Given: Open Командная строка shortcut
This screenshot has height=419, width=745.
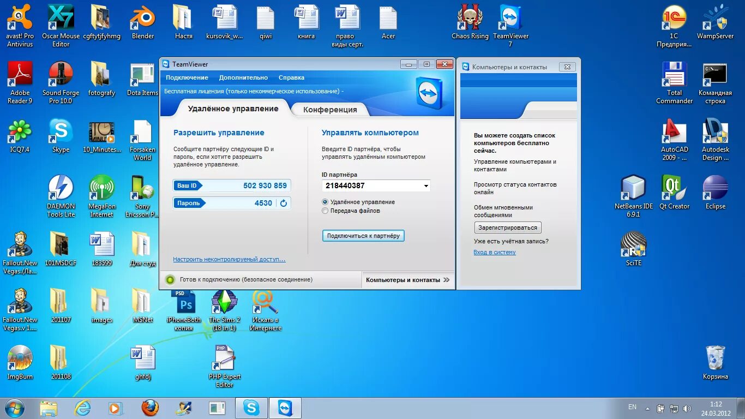Looking at the screenshot, I should (715, 82).
